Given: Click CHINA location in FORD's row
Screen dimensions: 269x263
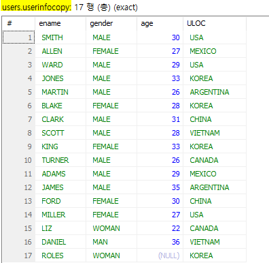Looking at the screenshot, I should click(x=215, y=201).
